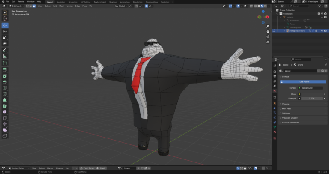Screen dimensions: 329x174
Task: Select the Rotate tool in the toolbar
Action: tap(5, 31)
